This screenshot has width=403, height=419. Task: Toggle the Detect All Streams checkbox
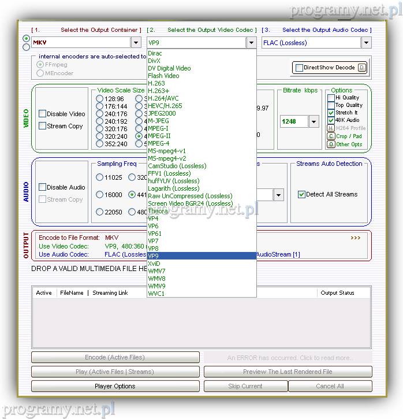(x=301, y=195)
